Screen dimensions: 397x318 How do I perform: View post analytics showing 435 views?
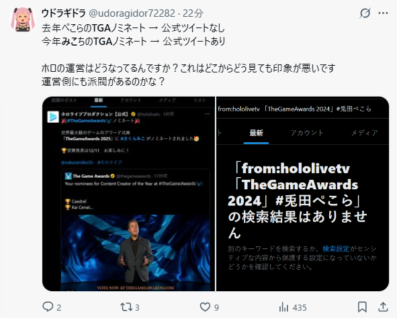[293, 307]
